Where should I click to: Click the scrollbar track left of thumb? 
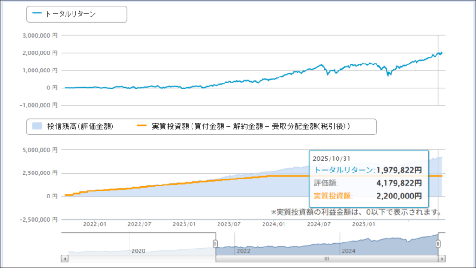[139, 259]
